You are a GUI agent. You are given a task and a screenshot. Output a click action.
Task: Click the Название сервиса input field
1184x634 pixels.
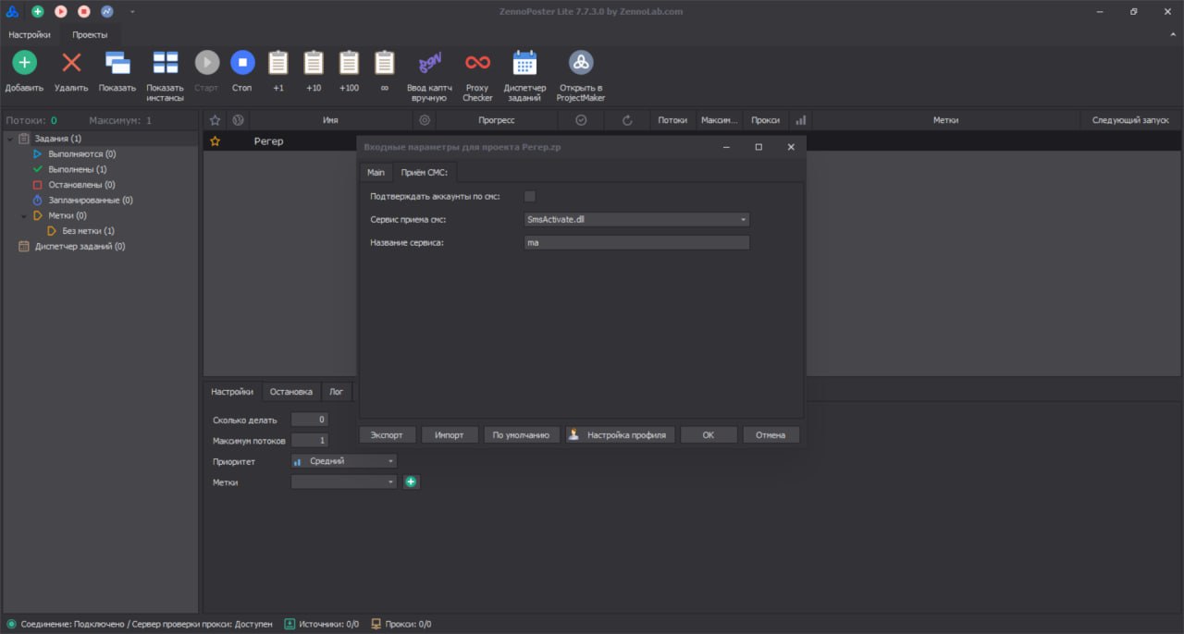click(x=636, y=242)
